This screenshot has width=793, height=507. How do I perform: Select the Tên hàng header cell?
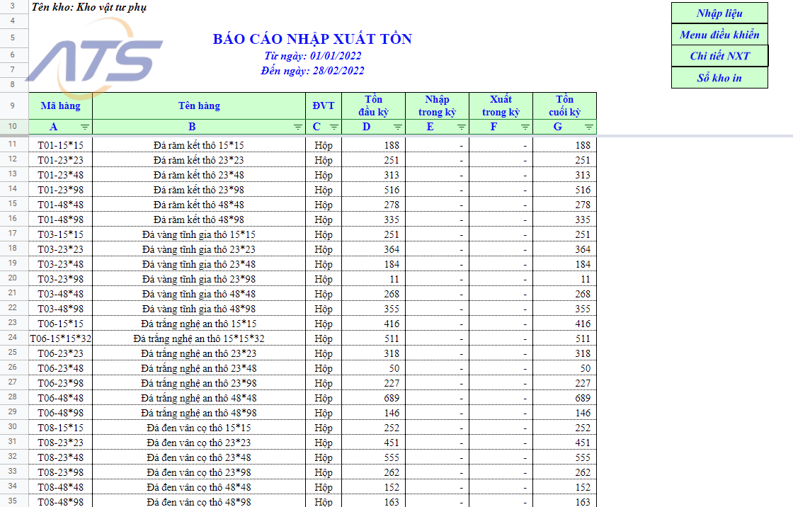[x=199, y=106]
